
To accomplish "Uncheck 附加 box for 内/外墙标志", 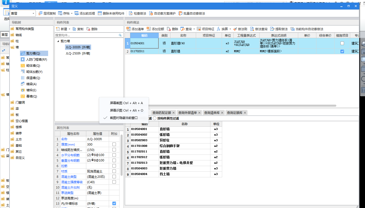I will coord(114,203).
